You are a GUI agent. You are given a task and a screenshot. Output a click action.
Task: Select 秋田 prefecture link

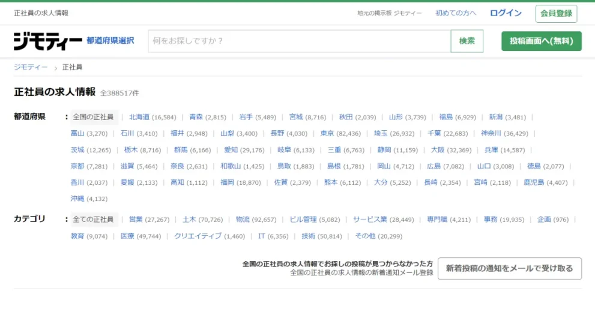click(346, 117)
